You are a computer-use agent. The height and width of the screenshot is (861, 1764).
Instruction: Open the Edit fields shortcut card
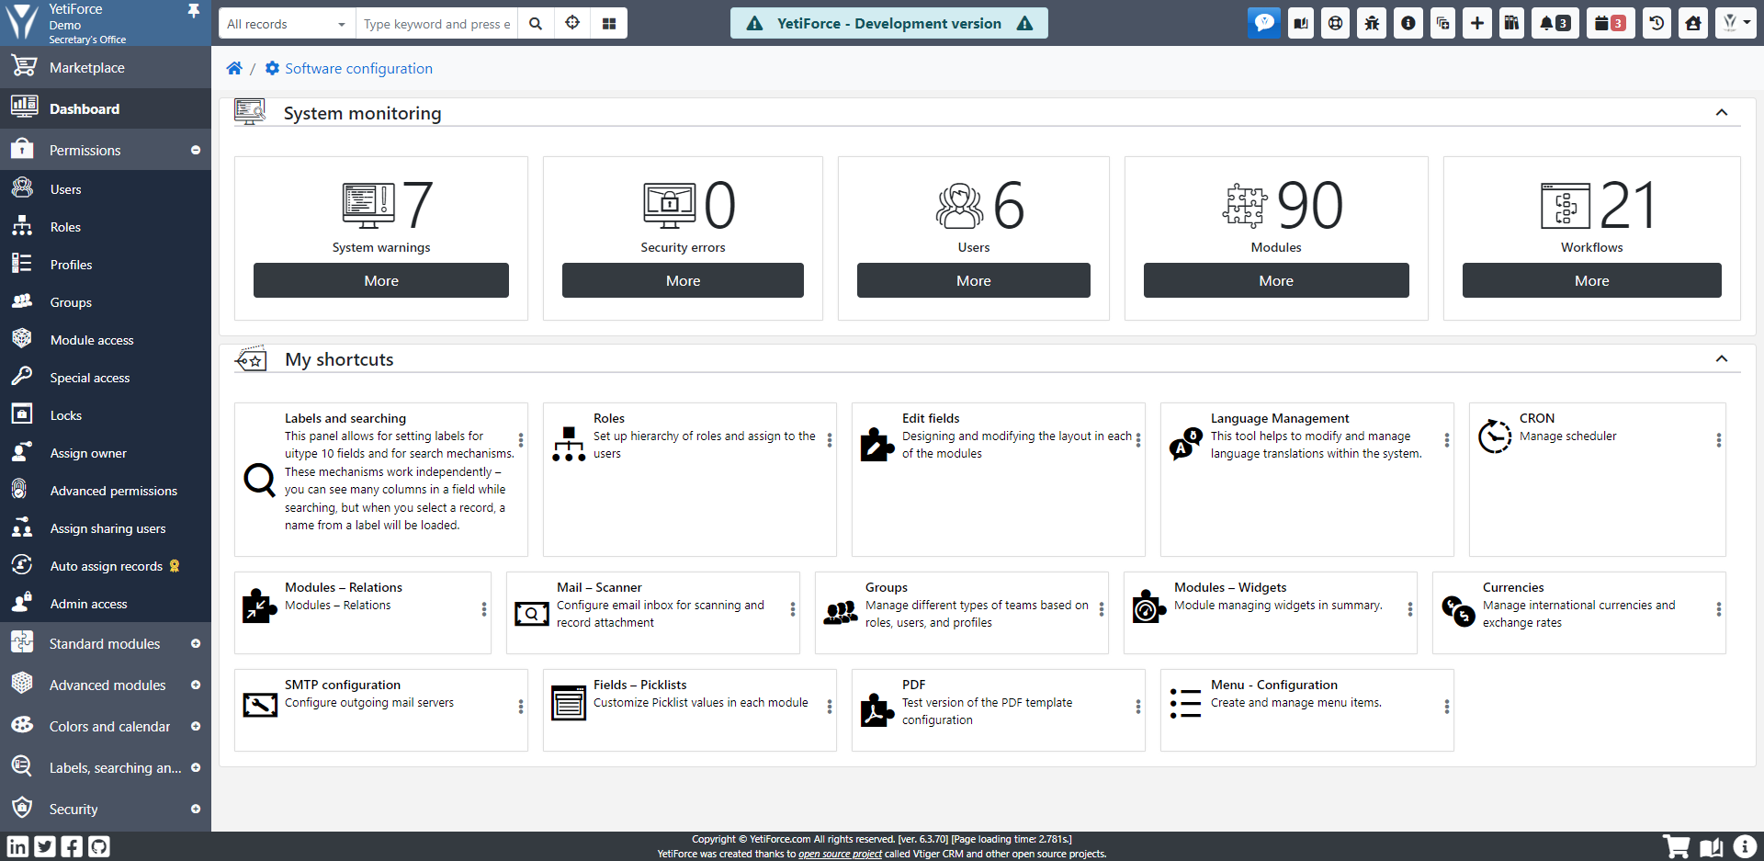[x=999, y=480]
